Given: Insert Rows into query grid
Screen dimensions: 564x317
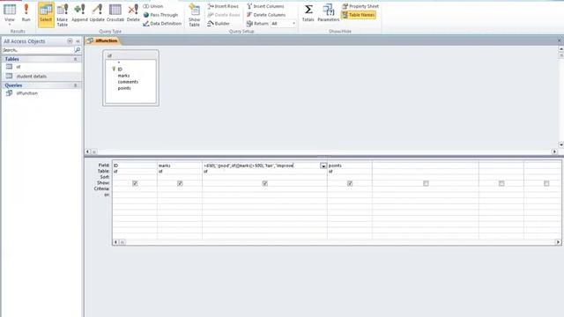Looking at the screenshot, I should coord(223,6).
